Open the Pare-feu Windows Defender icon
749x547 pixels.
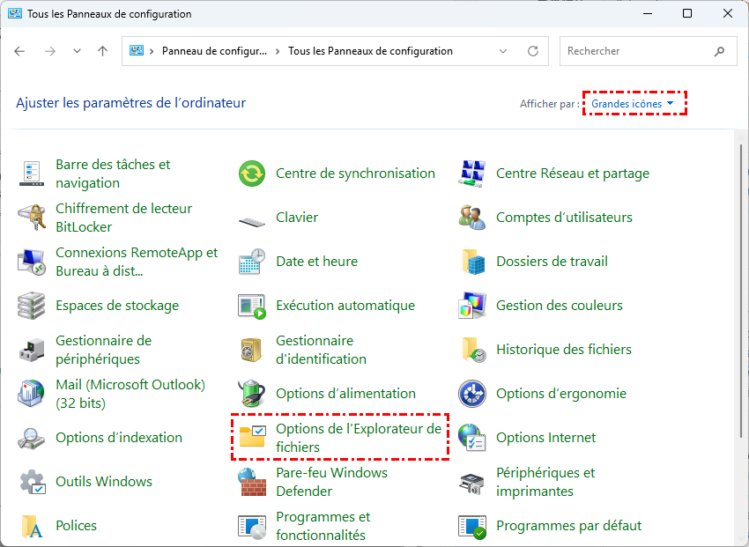coord(252,482)
